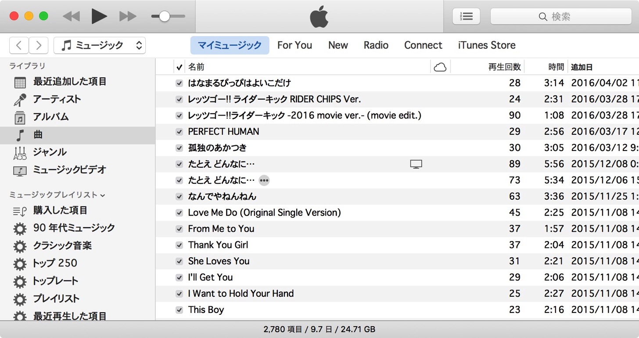Uncheck From Me to You checkbox
Viewport: 639px width, 338px height.
(x=179, y=229)
